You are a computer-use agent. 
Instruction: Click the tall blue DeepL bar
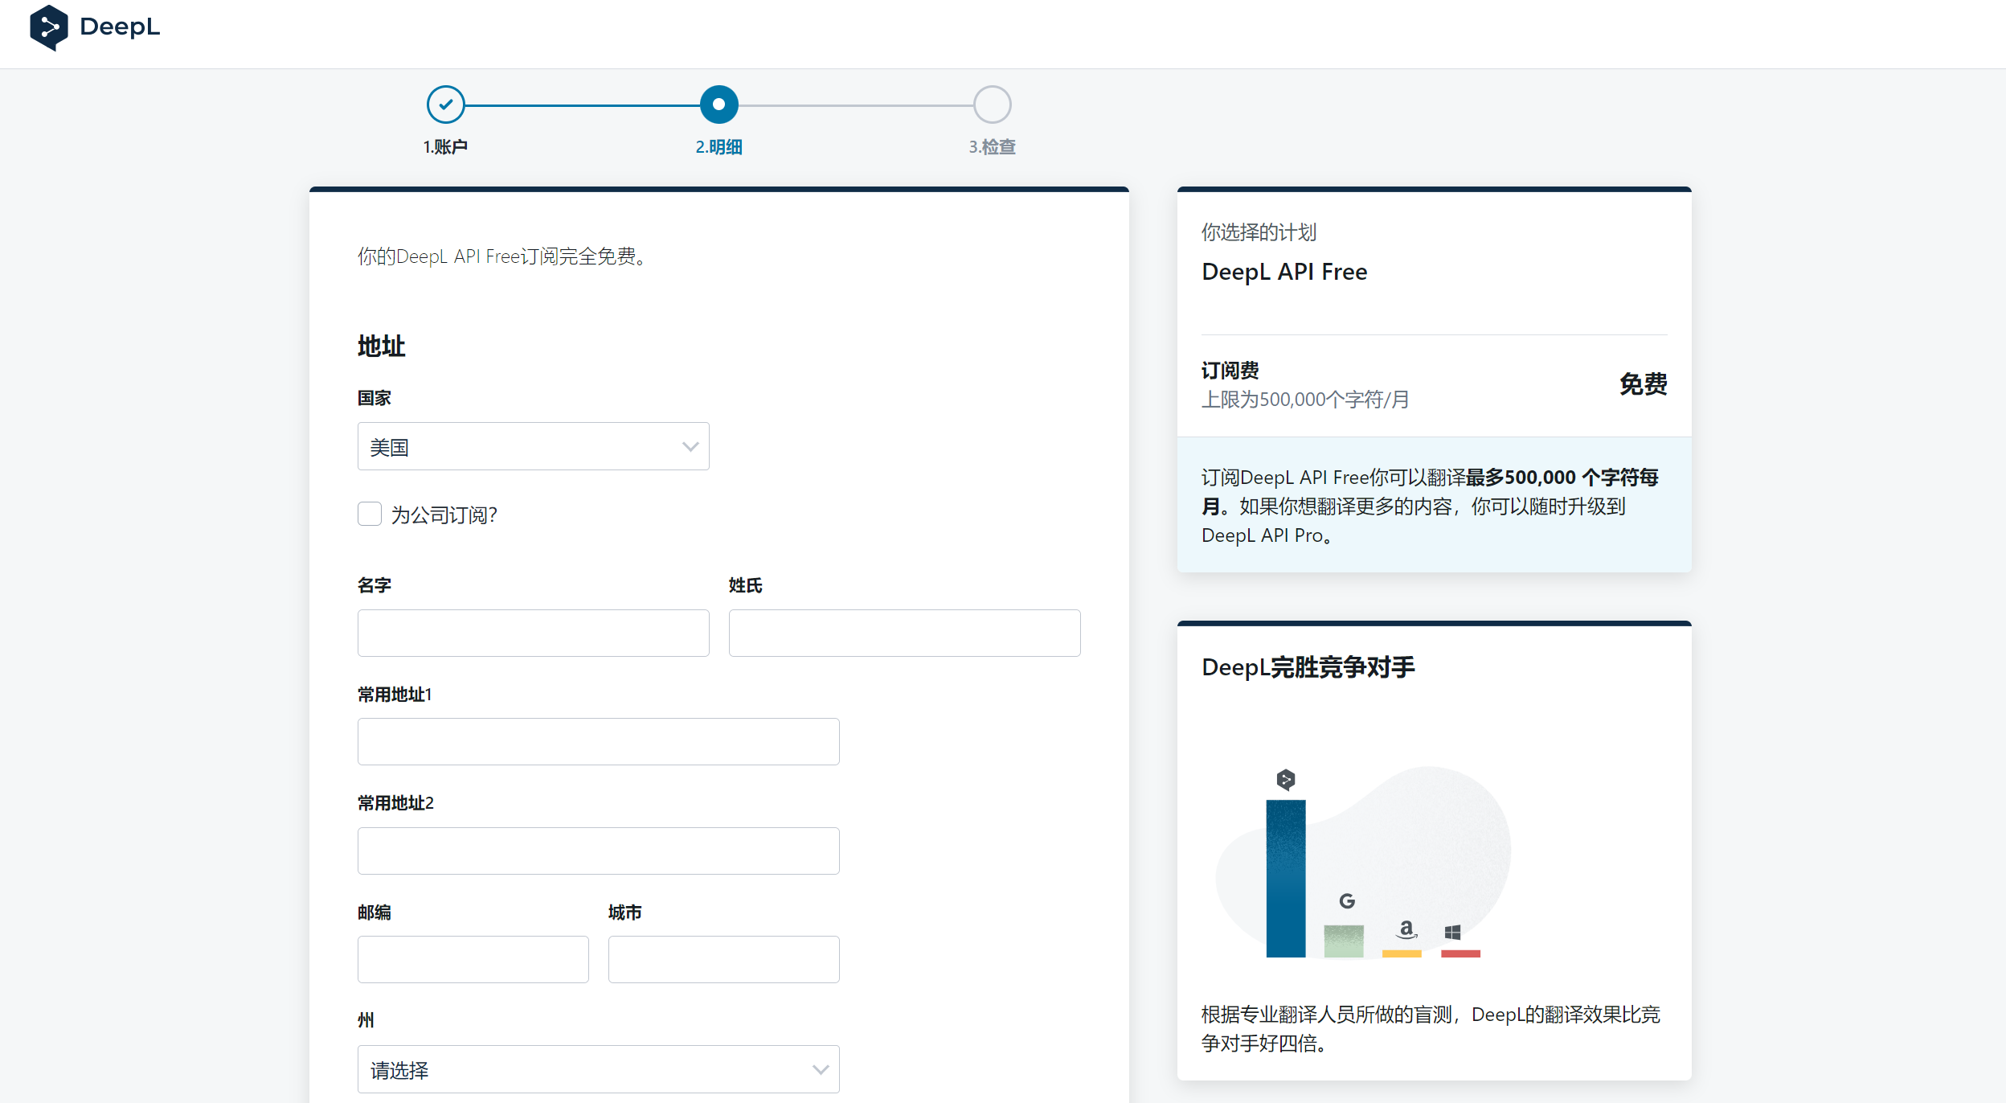pos(1286,878)
